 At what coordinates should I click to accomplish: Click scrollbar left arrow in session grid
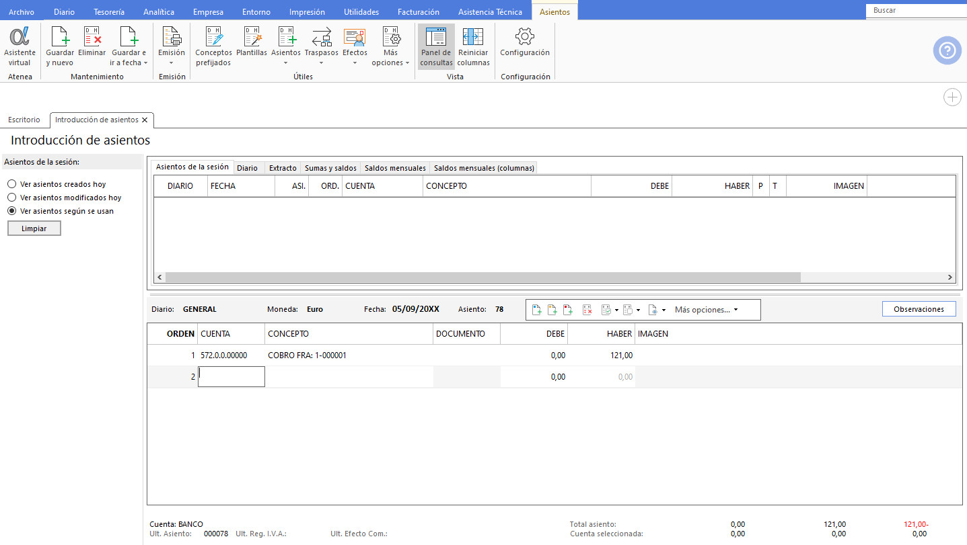pos(160,277)
